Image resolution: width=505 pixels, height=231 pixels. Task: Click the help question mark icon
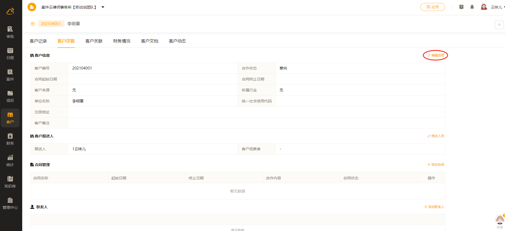[x=461, y=7]
